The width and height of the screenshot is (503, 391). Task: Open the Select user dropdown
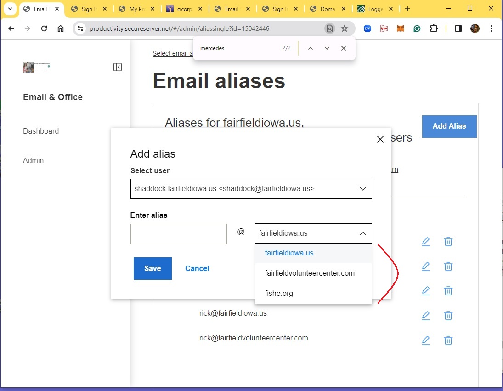pos(251,189)
